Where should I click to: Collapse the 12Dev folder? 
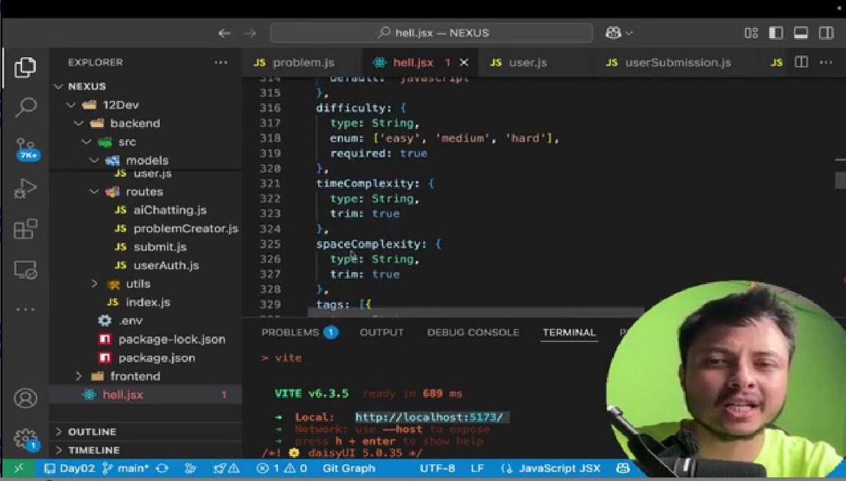(70, 104)
